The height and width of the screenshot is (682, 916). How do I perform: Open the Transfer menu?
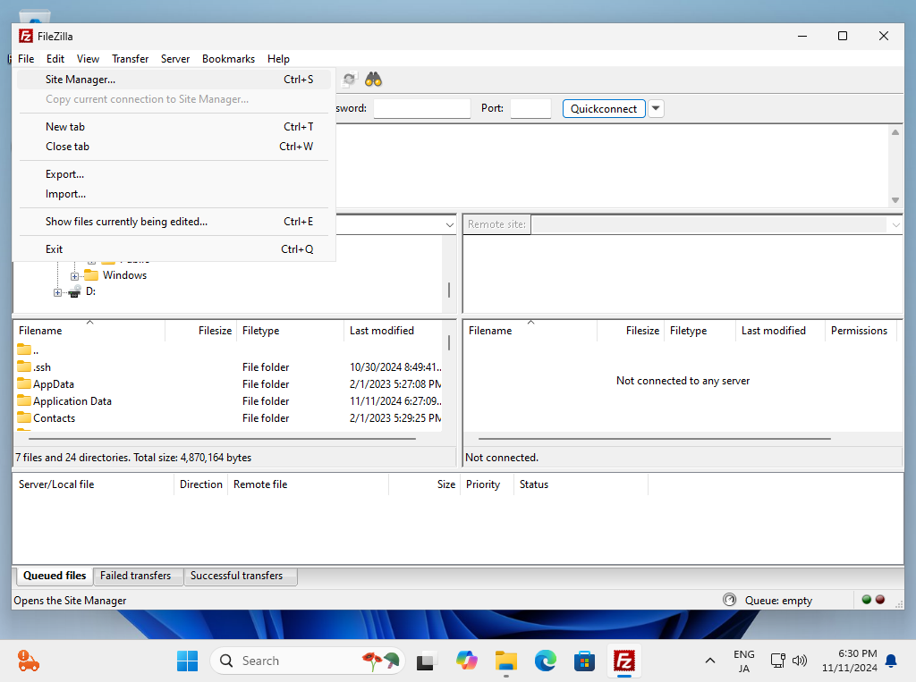pos(131,59)
